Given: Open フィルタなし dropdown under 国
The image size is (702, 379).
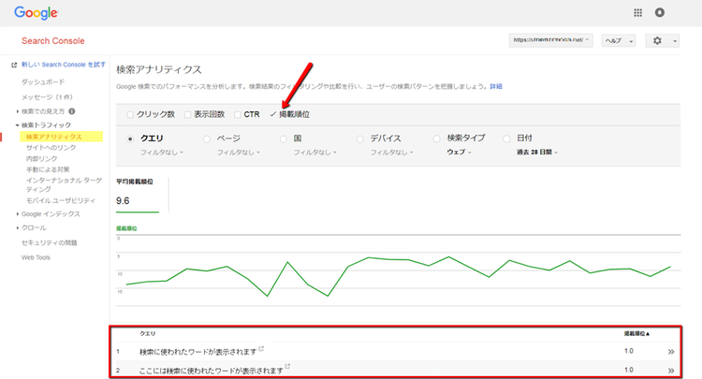Looking at the screenshot, I should [315, 153].
